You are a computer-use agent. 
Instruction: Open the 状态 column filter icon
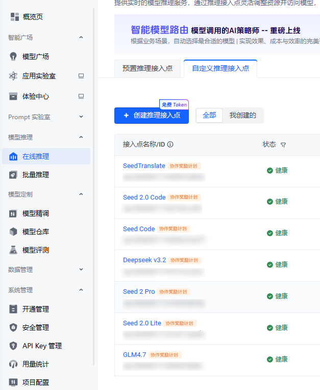pos(283,145)
